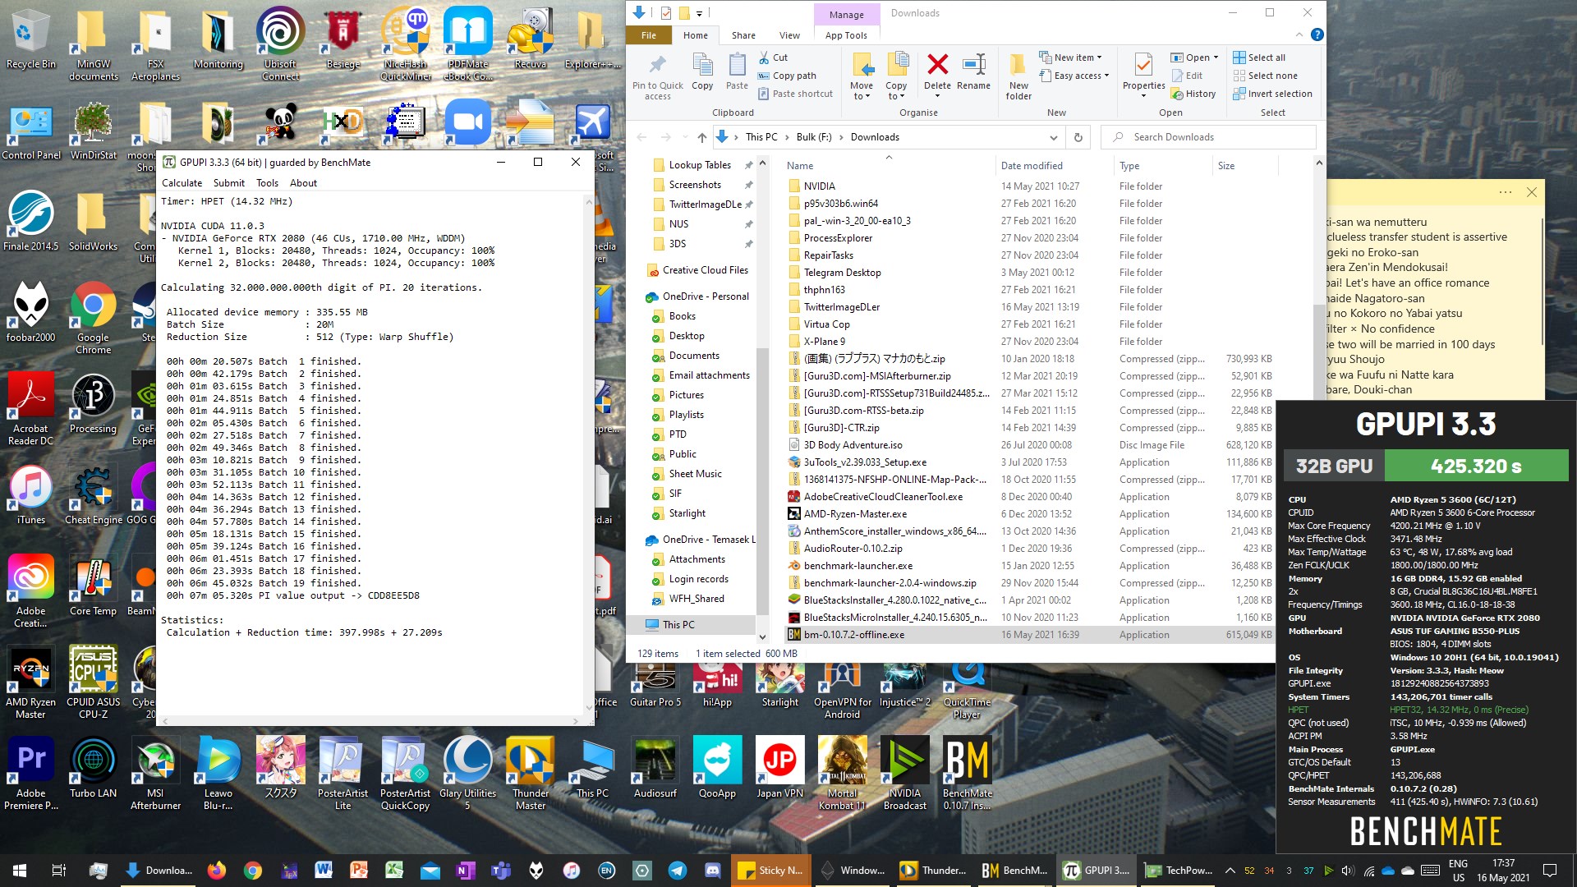The image size is (1577, 887).
Task: Select the NVIDIA Broadcast desktop icon
Action: click(904, 774)
